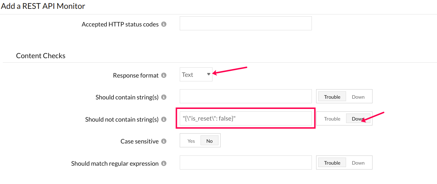437x184 pixels.
Task: Click info icon beside Case sensitive
Action: [x=164, y=141]
